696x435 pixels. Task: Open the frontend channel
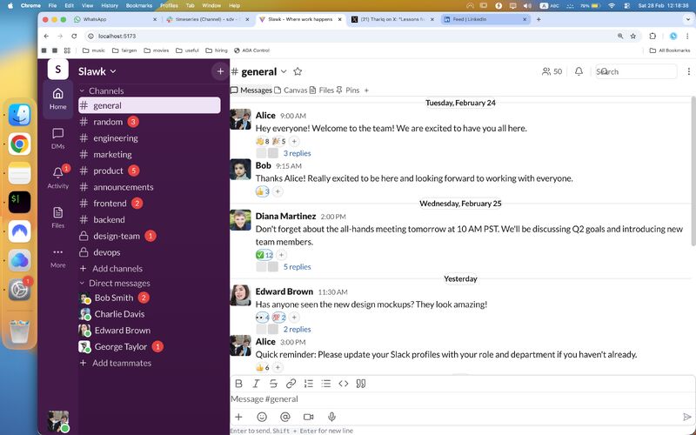[150, 204]
